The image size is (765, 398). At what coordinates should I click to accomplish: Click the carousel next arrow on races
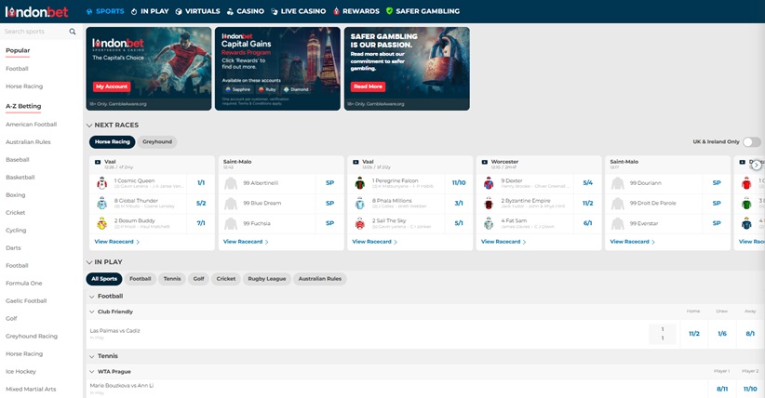tap(756, 165)
